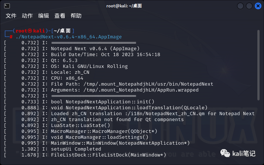Click the NotepadNext AppImage command text

(x=69, y=37)
